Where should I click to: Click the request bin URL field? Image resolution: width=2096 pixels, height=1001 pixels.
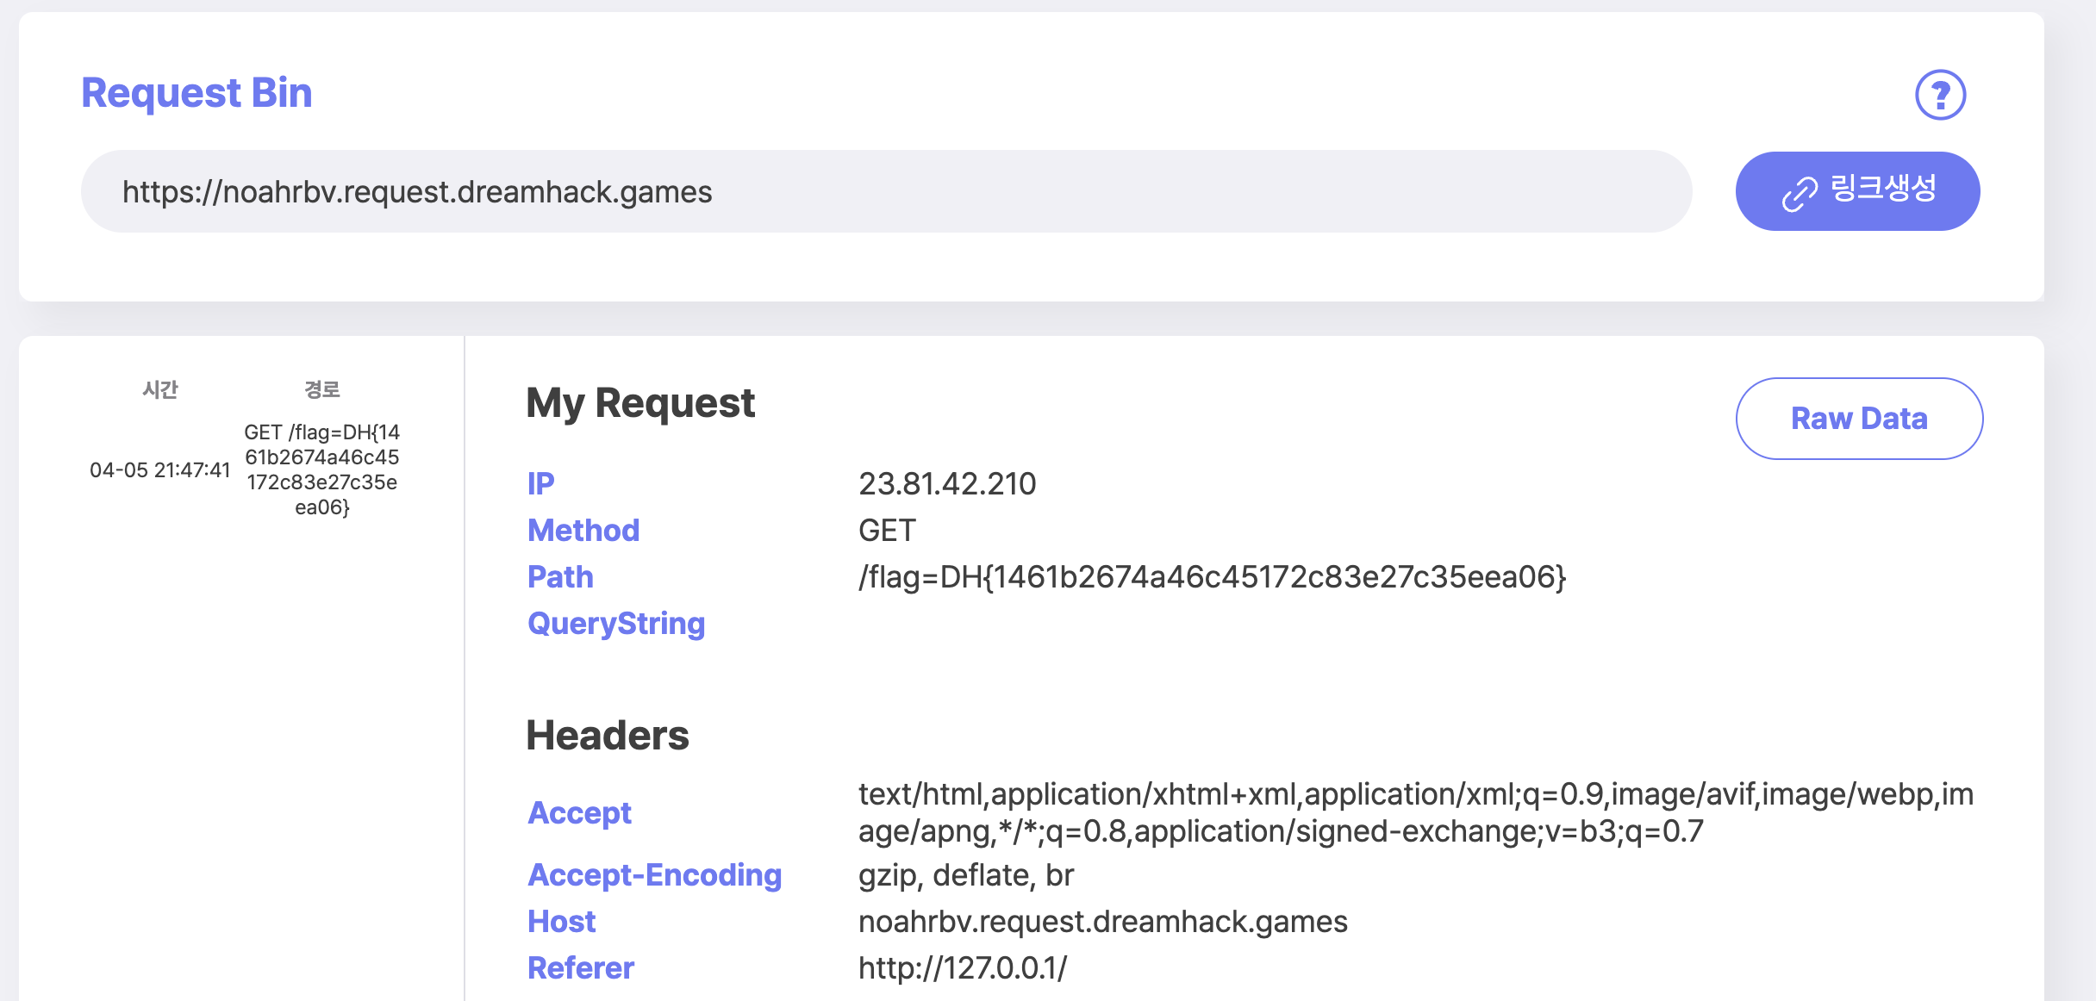(886, 191)
